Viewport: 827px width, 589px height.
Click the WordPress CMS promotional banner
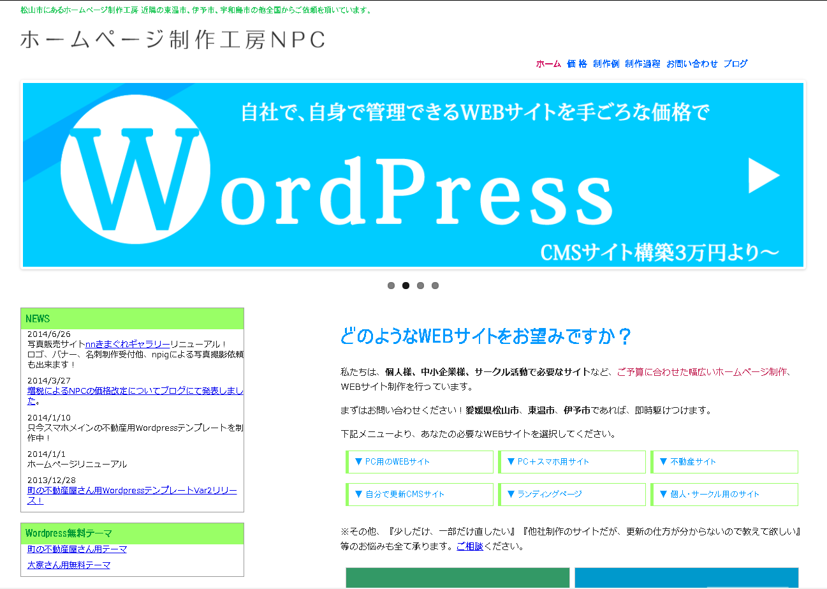coord(413,174)
